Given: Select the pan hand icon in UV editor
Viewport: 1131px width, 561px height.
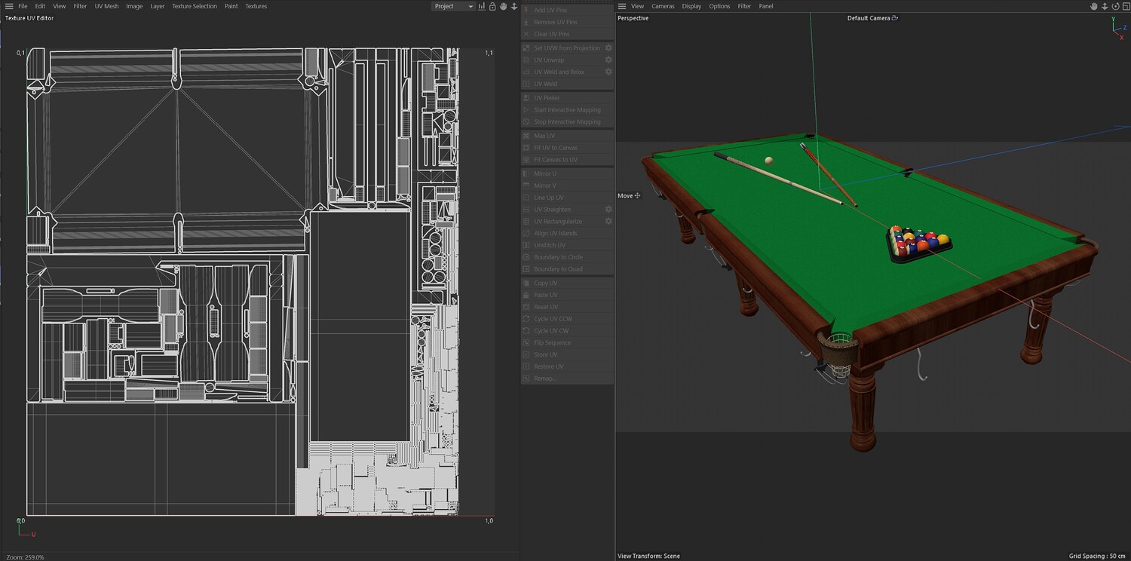Looking at the screenshot, I should [503, 6].
